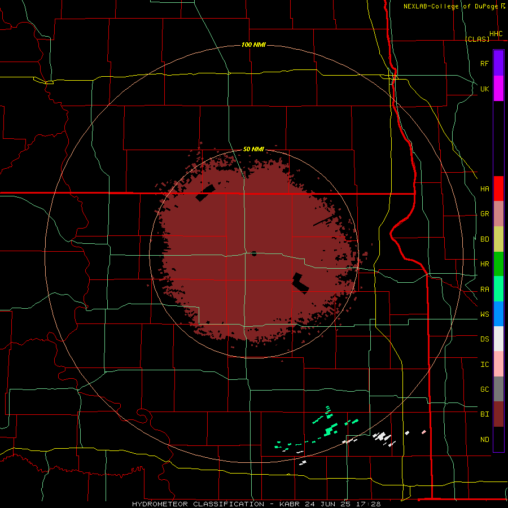This screenshot has width=508, height=508.
Task: Click the magenta UK legend swatch
Action: (498, 89)
